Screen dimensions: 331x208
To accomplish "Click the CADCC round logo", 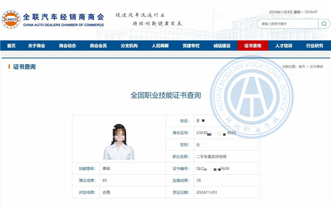I will click(x=11, y=20).
